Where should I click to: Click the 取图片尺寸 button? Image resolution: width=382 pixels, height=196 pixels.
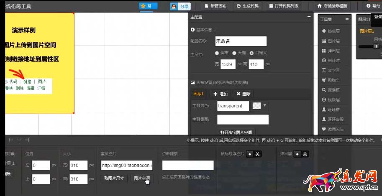(114, 178)
